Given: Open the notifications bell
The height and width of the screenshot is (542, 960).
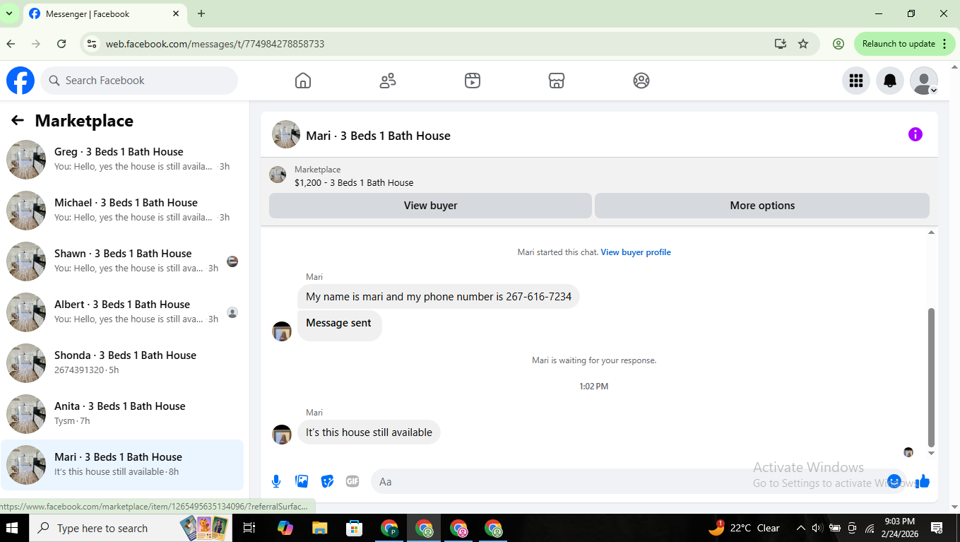Looking at the screenshot, I should click(890, 81).
